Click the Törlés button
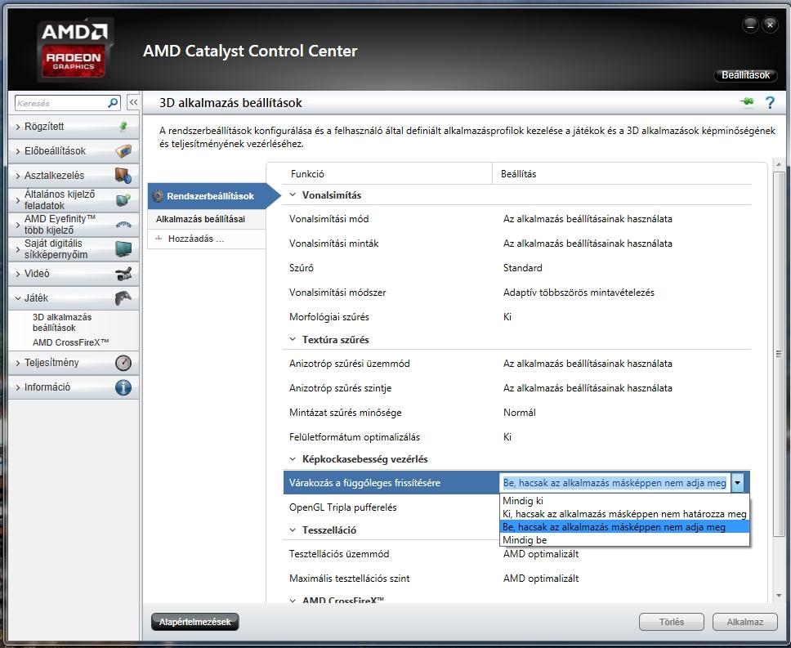 (x=671, y=622)
